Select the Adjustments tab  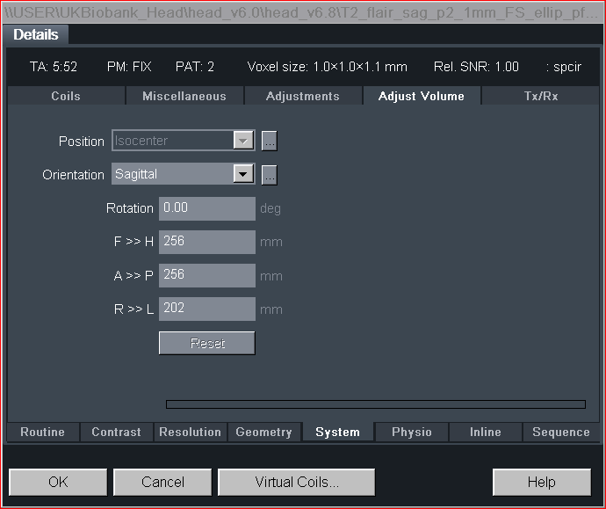[x=303, y=96]
